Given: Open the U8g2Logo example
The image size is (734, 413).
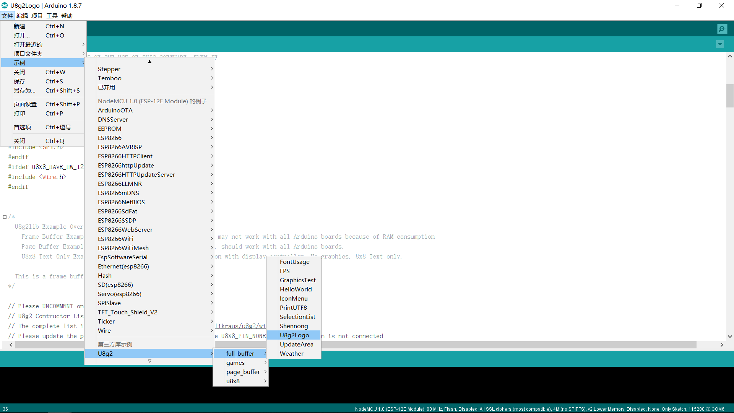Looking at the screenshot, I should coord(294,335).
